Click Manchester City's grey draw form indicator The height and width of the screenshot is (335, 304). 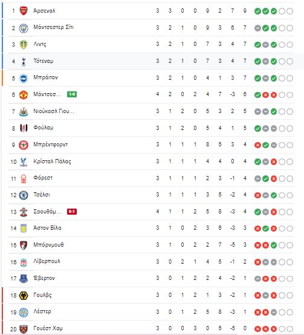pyautogui.click(x=257, y=28)
